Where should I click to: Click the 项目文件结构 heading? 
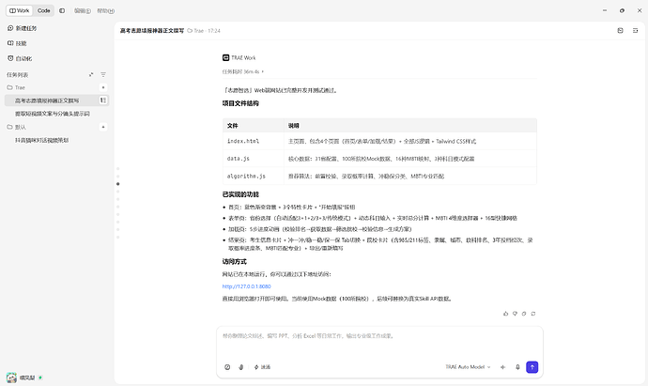coord(240,103)
